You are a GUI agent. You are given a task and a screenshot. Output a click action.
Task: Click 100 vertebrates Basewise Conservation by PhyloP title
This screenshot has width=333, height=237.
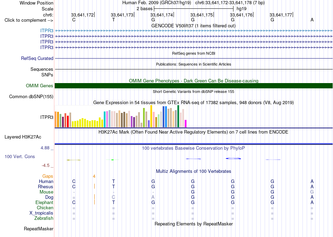point(193,148)
